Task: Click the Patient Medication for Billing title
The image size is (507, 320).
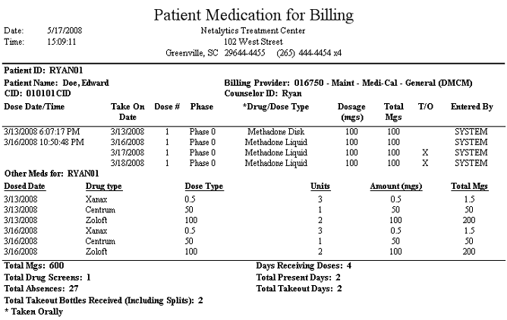Action: (x=253, y=15)
